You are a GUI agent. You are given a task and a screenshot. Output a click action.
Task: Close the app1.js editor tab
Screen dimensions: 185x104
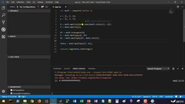pos(66,7)
